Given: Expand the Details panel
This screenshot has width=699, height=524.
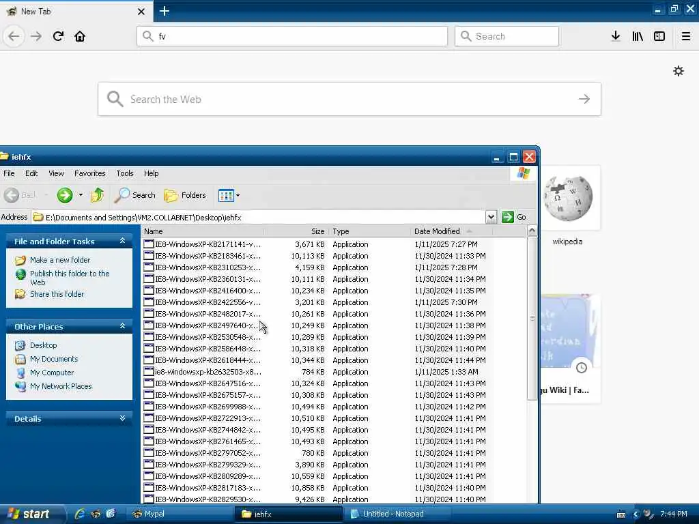Looking at the screenshot, I should (122, 418).
